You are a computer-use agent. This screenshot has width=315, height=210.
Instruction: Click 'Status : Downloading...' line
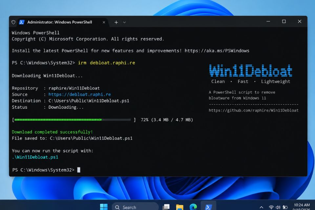click(48, 107)
